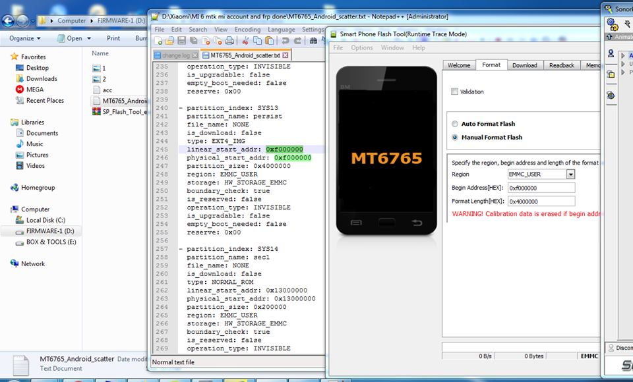Click the Copy icon in Notepad++ toolbar
The height and width of the screenshot is (382, 633).
[x=258, y=40]
